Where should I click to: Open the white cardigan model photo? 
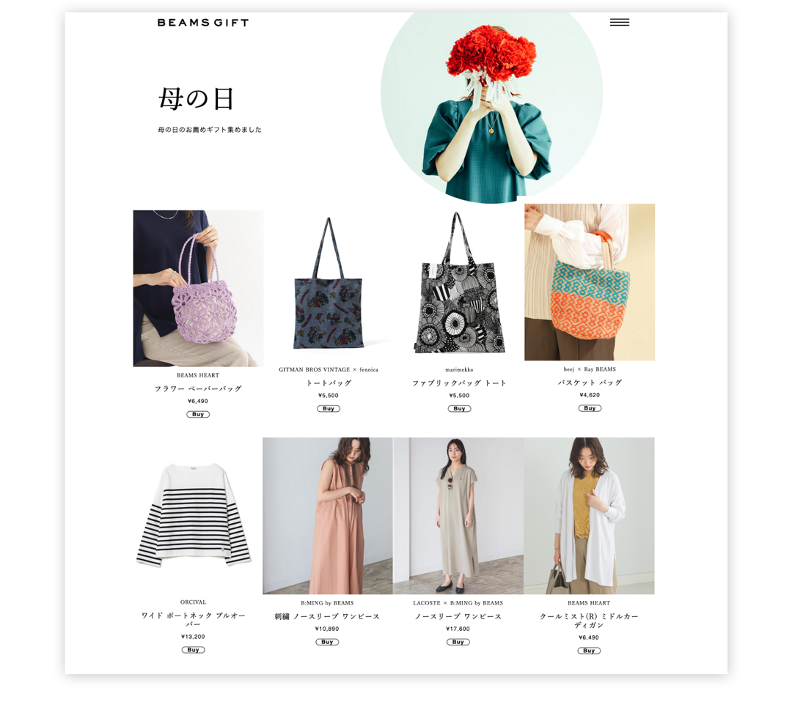589,516
